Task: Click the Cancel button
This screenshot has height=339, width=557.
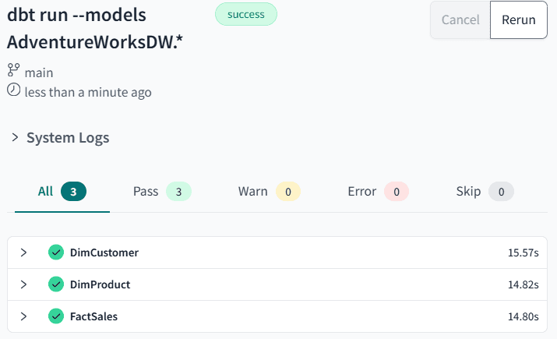Action: (x=460, y=20)
